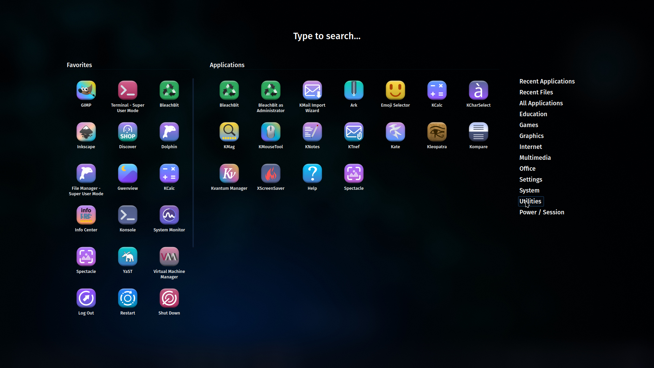
Task: Open BleachBit in the Applications grid
Action: [x=229, y=90]
